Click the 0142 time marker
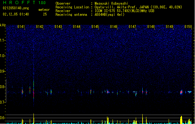This screenshot has height=124, width=195. (40, 27)
